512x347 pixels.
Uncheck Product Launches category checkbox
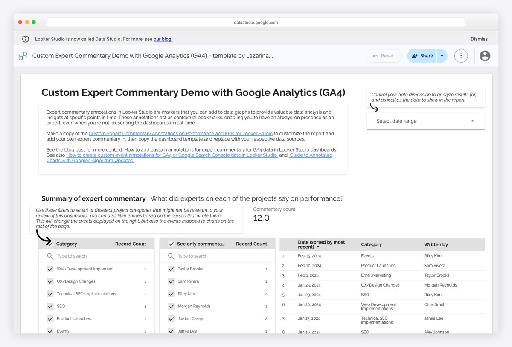coord(50,318)
